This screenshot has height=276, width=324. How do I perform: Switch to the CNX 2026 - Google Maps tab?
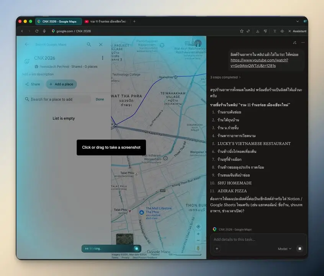tap(59, 21)
